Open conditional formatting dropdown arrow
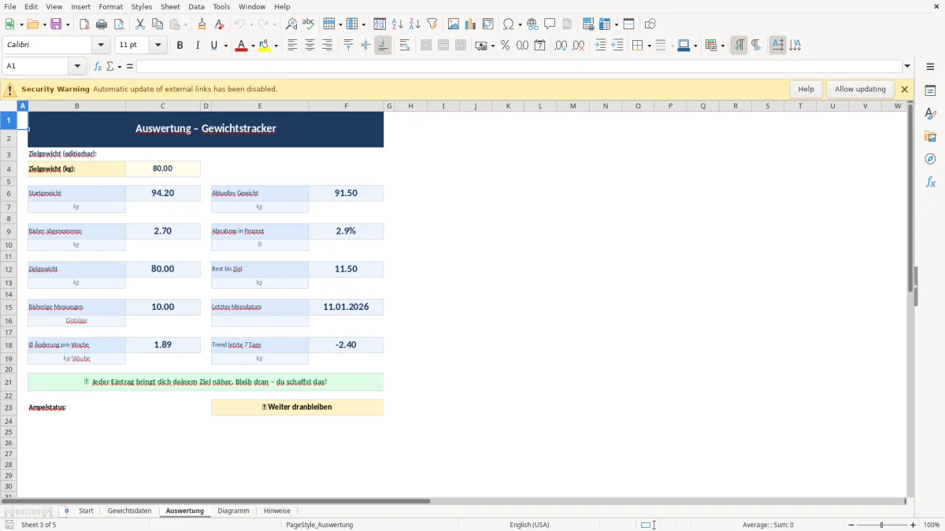The image size is (945, 531). 722,46
